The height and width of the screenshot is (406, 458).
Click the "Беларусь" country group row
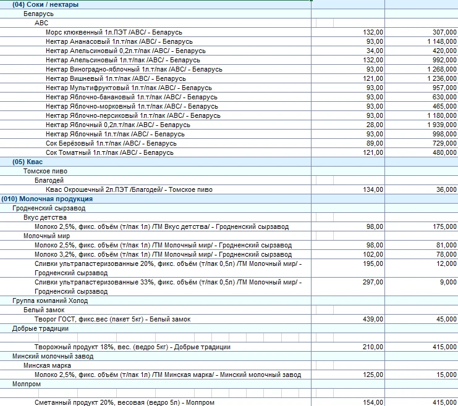click(38, 14)
